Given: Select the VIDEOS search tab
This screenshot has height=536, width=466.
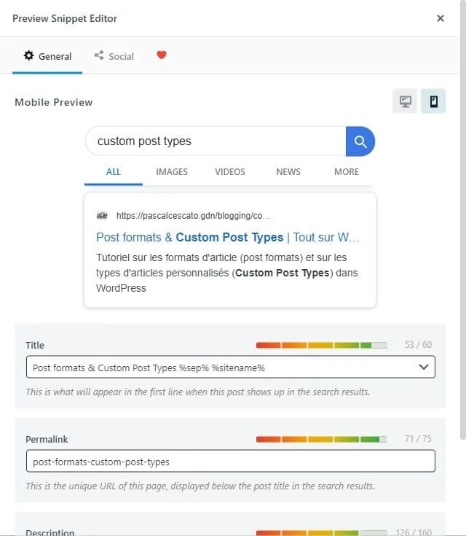Looking at the screenshot, I should pos(230,172).
